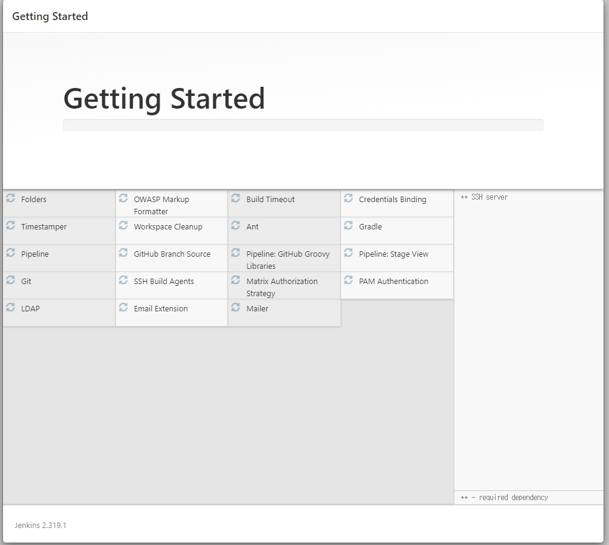
Task: Select the OWASP Markup Formatter label
Action: [161, 205]
